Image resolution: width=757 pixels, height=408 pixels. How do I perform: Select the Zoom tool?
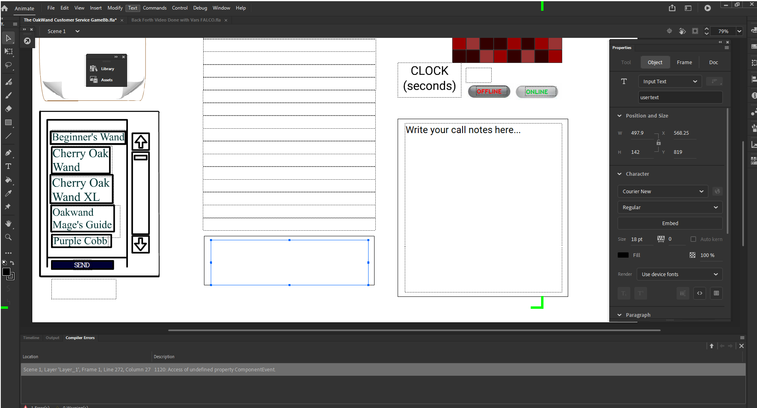click(8, 237)
